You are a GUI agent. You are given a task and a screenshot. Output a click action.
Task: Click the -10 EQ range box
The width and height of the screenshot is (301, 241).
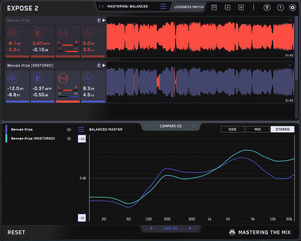coord(82,218)
